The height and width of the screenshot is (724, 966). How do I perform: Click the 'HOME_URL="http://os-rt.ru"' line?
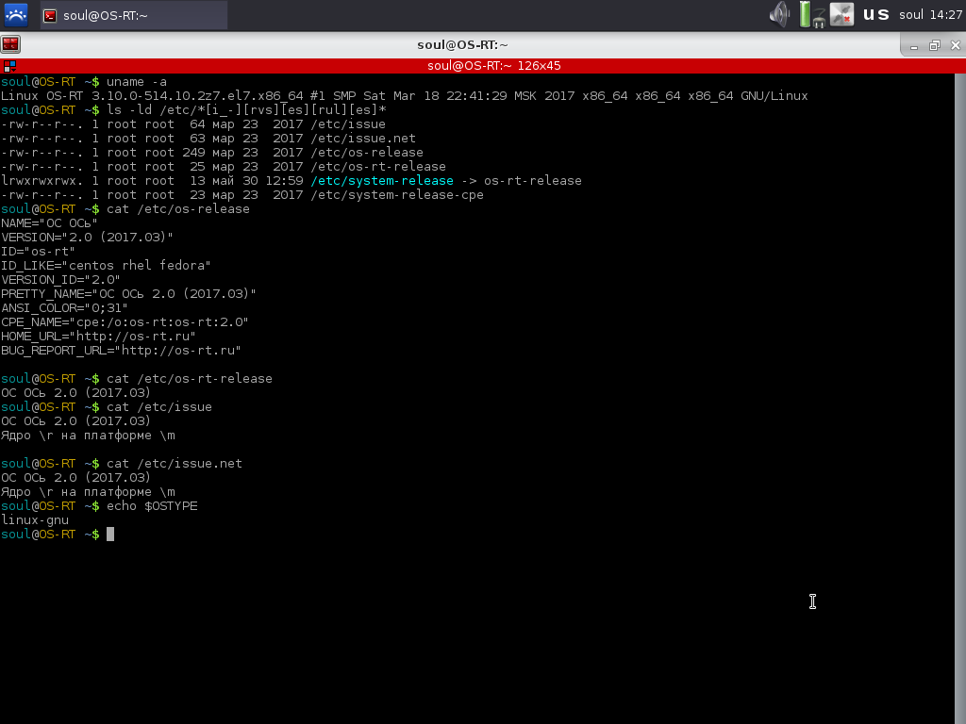click(x=98, y=337)
